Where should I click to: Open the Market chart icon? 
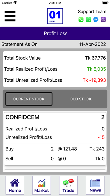pos(42,185)
